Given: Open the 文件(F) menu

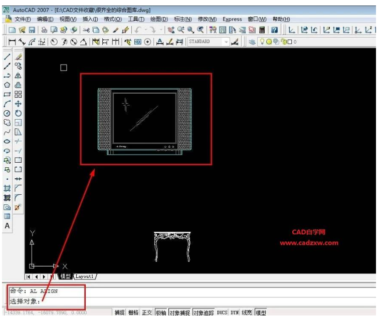Looking at the screenshot, I should (x=23, y=19).
